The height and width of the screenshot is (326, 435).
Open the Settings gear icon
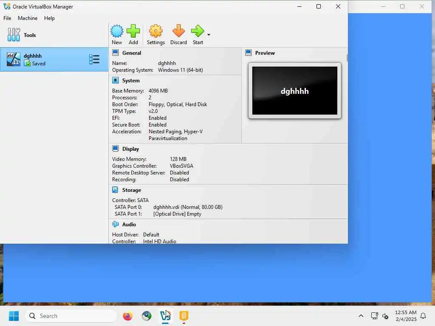[x=155, y=31]
